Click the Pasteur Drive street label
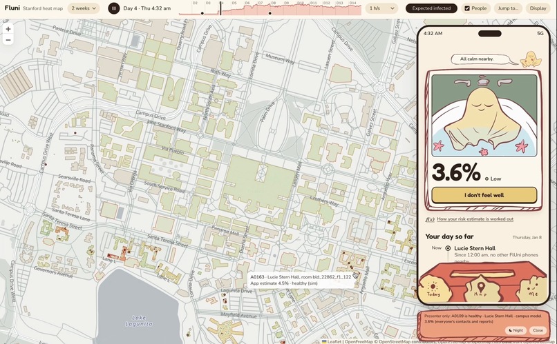This screenshot has width=557, height=344. click(x=67, y=30)
